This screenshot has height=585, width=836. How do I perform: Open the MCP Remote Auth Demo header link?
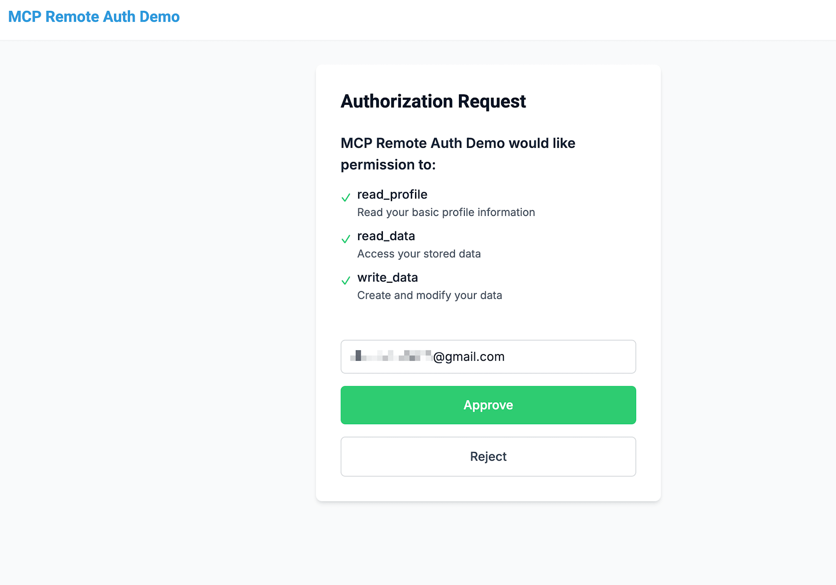click(x=94, y=17)
